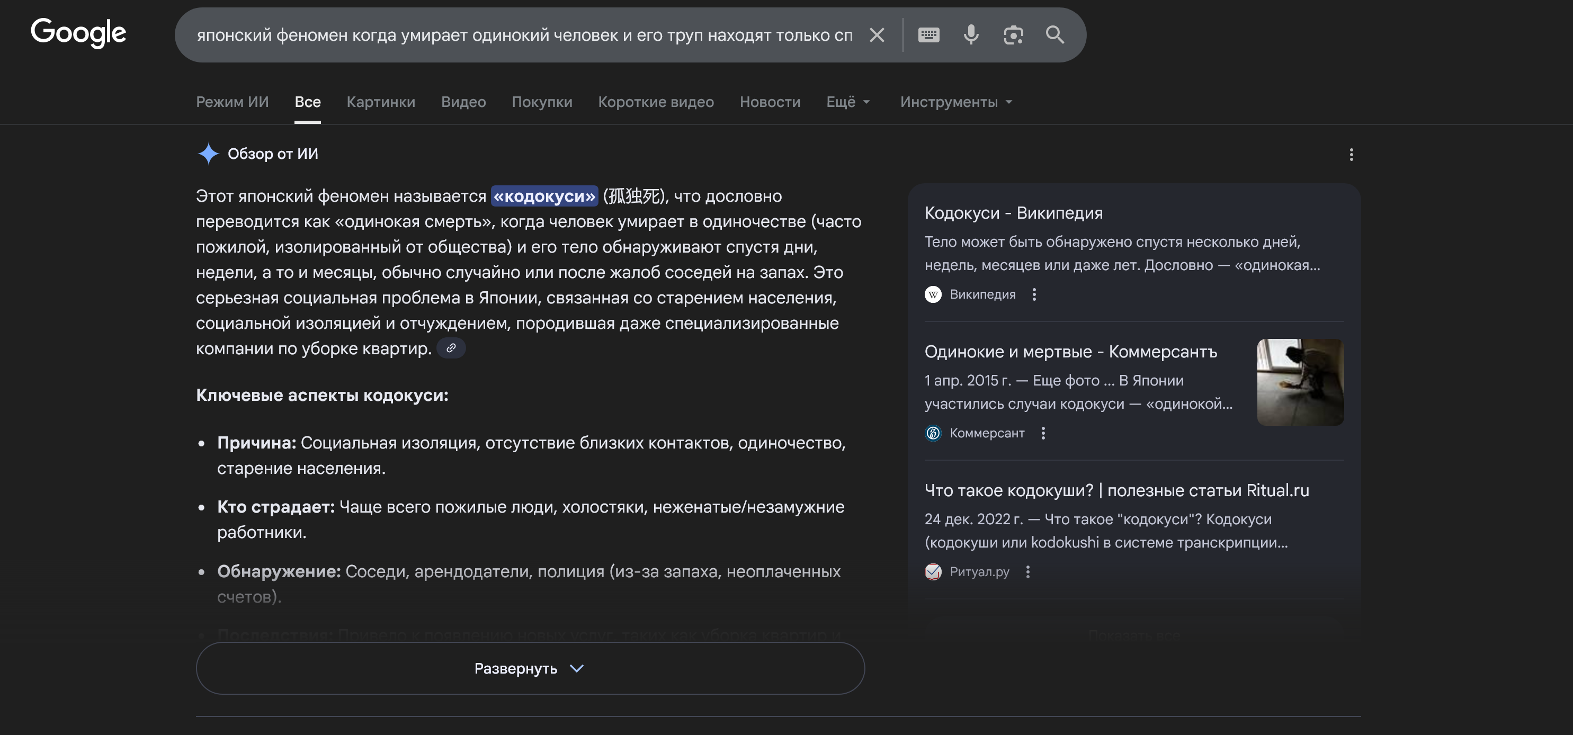The image size is (1573, 735).
Task: Start voice search with the microphone icon
Action: tap(971, 35)
